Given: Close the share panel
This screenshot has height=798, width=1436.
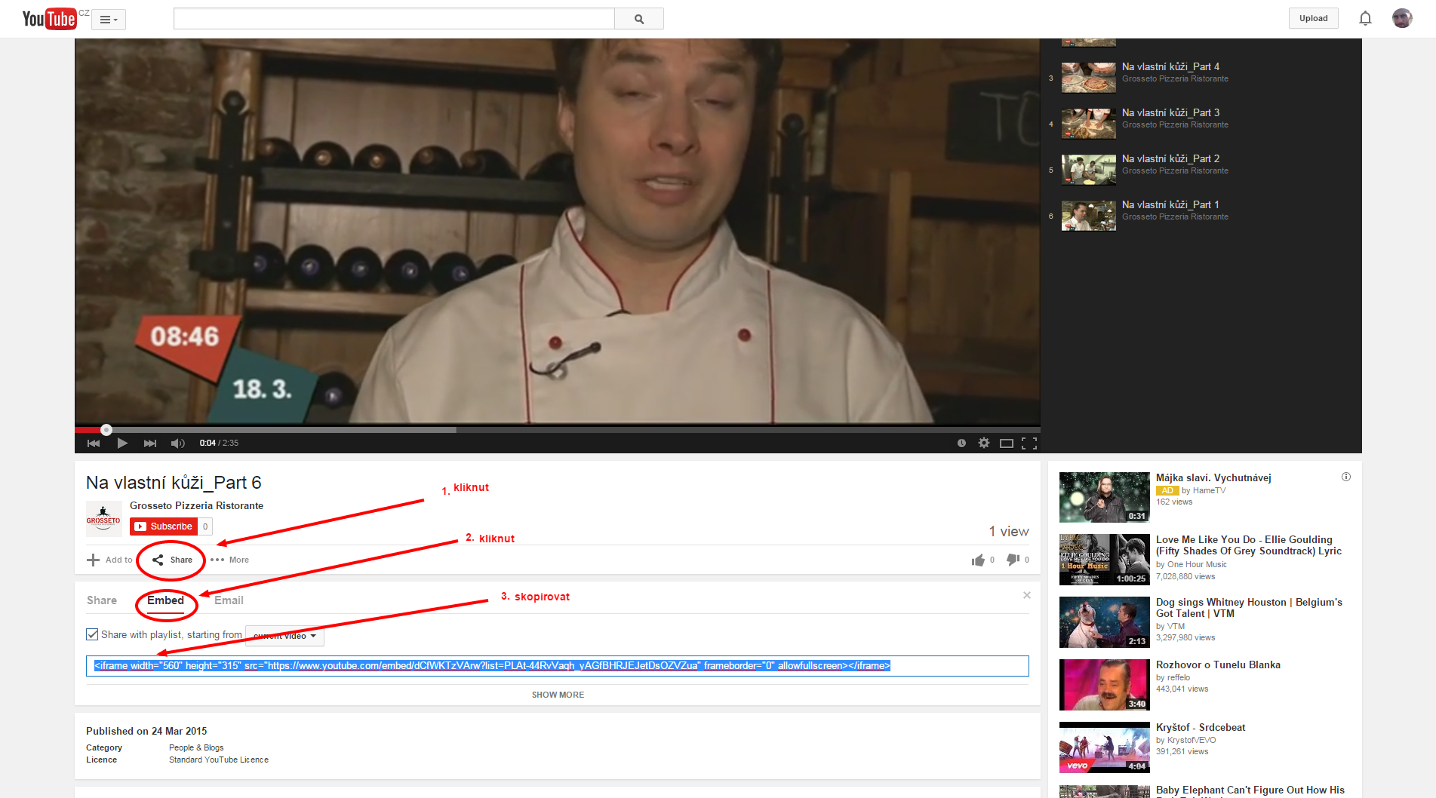Looking at the screenshot, I should click(x=1026, y=595).
